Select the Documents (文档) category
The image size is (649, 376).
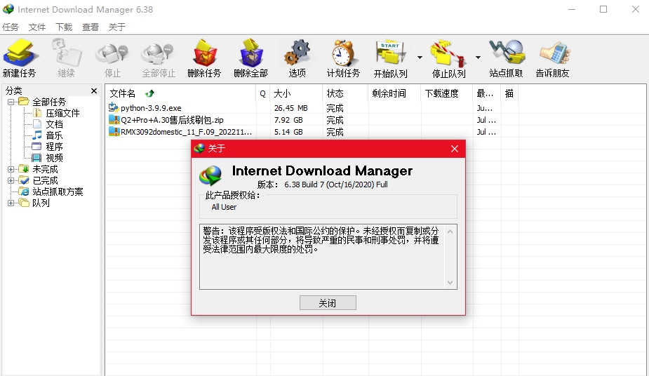[54, 124]
